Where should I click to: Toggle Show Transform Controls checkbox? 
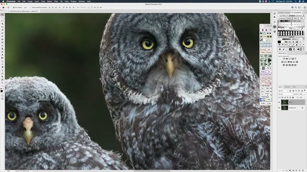[x=31, y=8]
